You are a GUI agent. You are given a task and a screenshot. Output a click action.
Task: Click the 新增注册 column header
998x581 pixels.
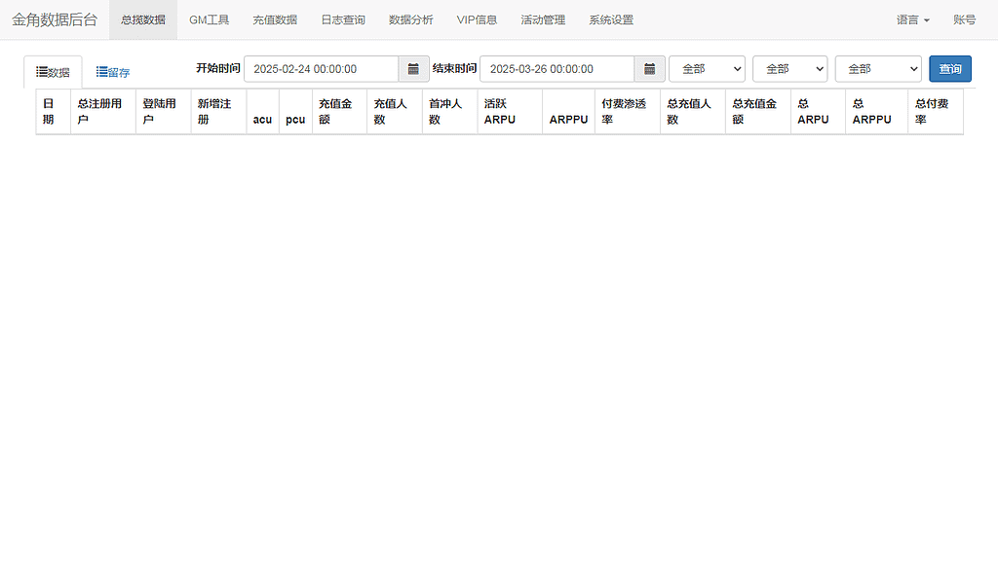pos(218,111)
